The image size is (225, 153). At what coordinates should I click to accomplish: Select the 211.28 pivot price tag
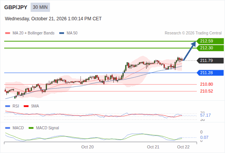click(210, 73)
